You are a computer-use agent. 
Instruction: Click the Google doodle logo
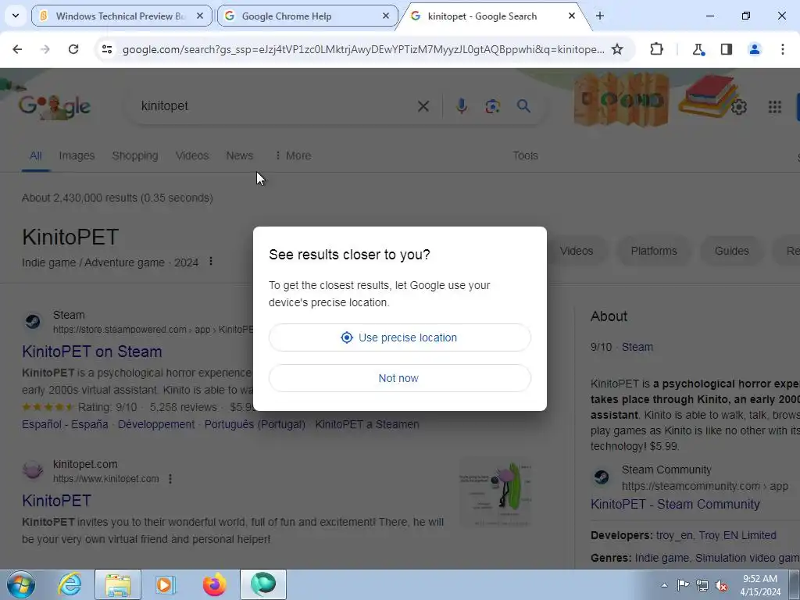click(55, 106)
